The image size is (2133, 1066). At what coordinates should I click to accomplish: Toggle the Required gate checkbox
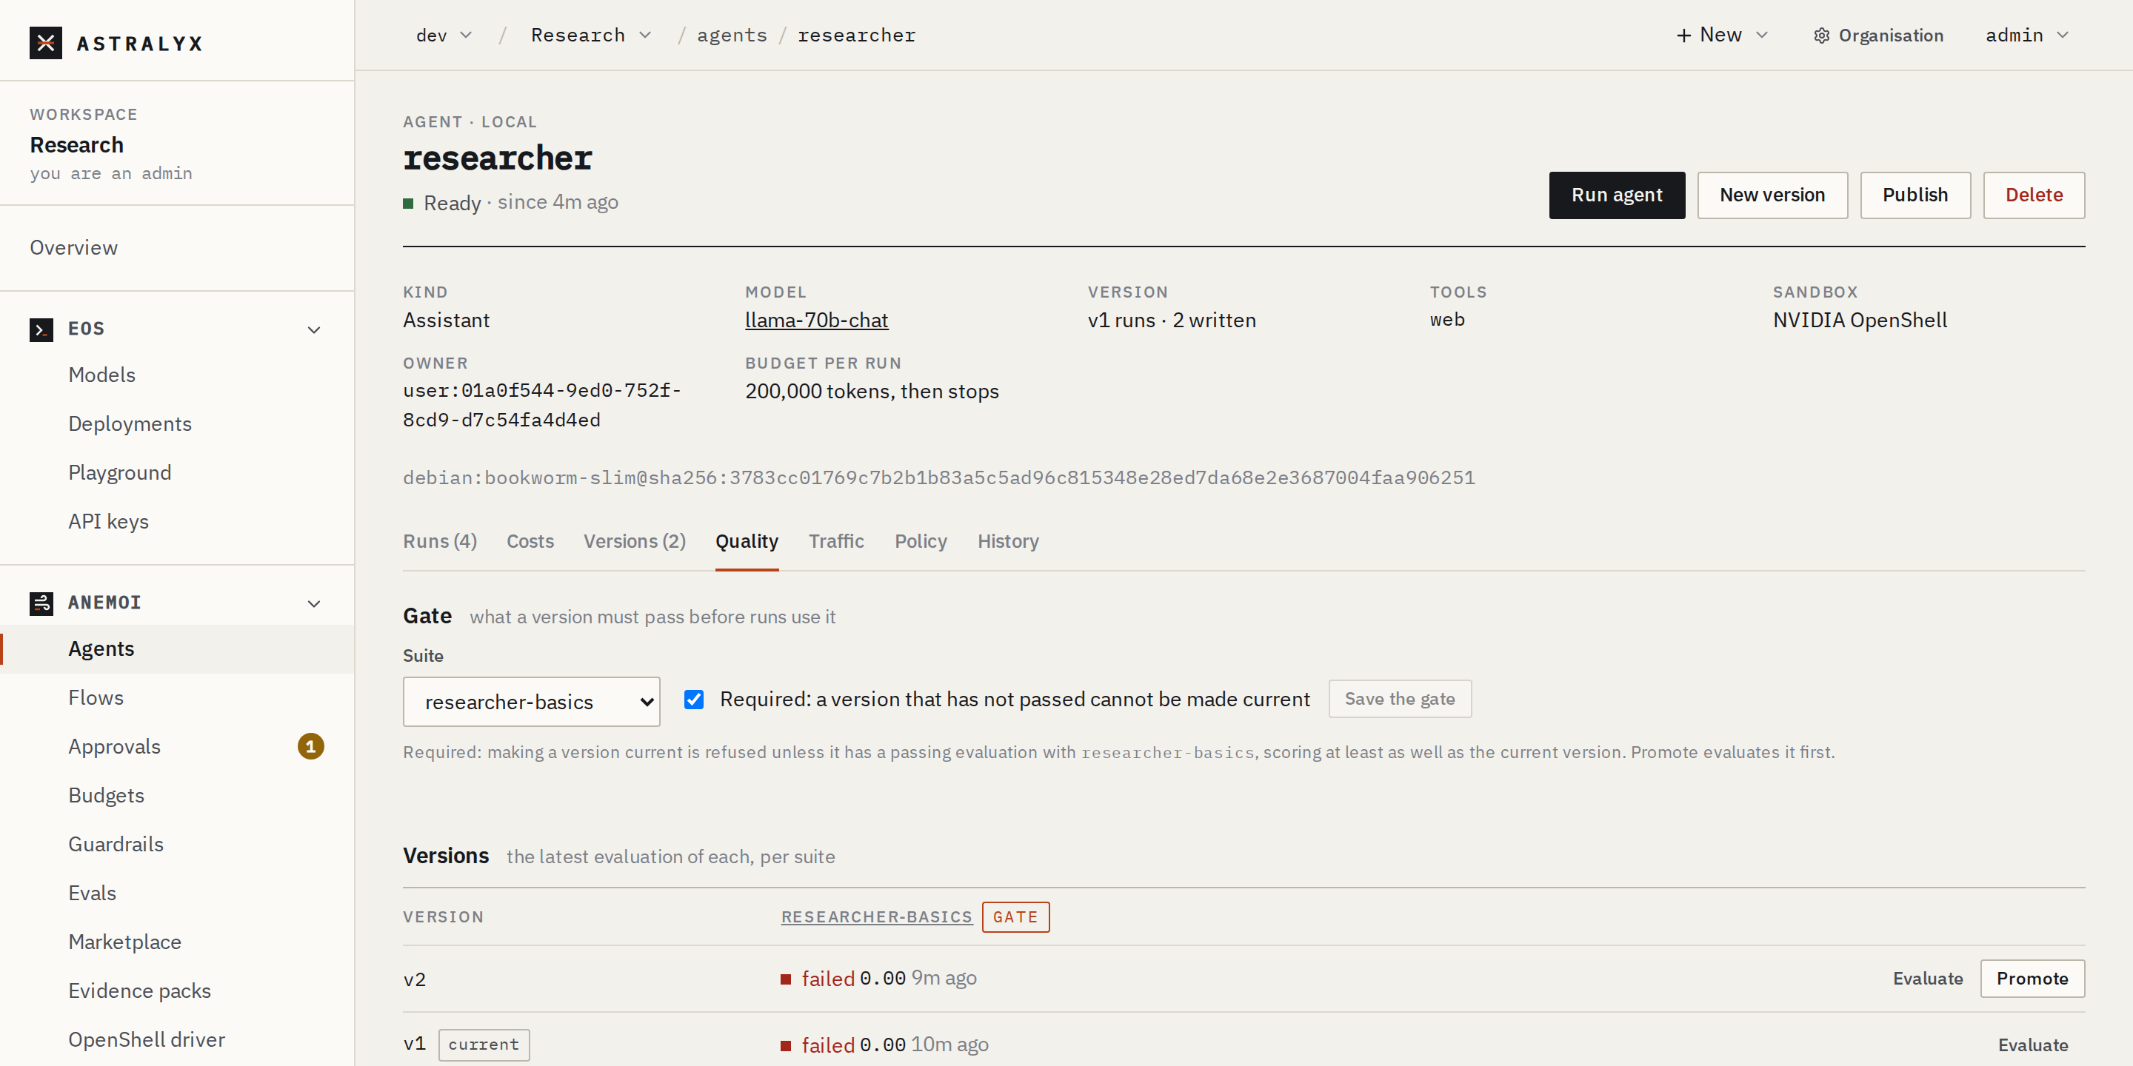tap(694, 700)
